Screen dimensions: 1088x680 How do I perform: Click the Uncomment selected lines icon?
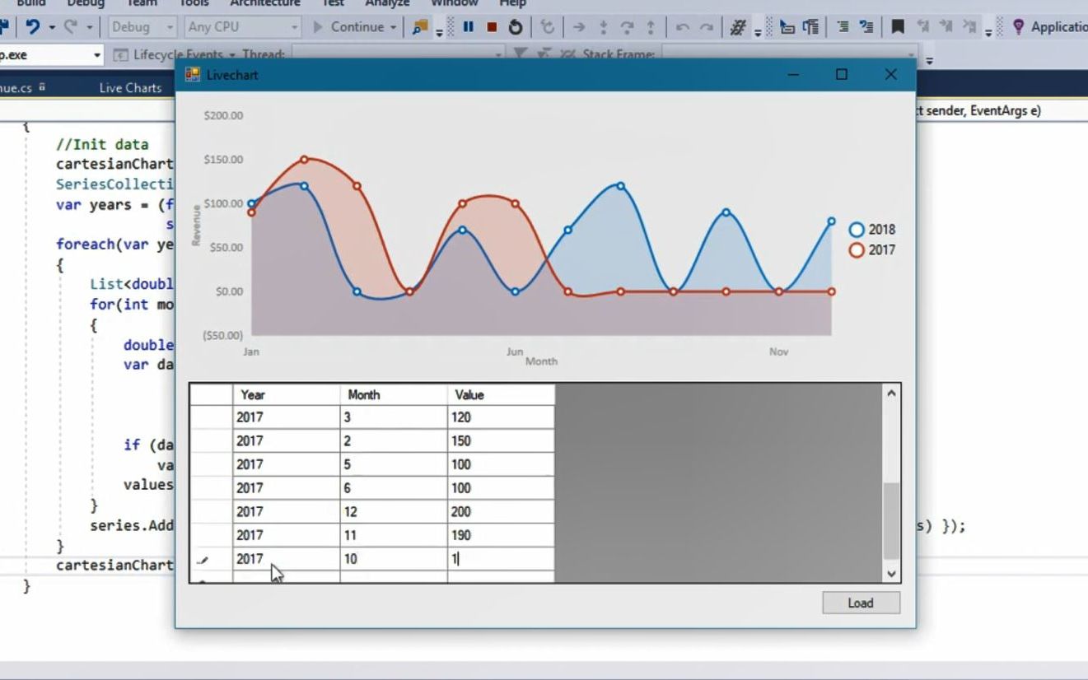click(866, 26)
